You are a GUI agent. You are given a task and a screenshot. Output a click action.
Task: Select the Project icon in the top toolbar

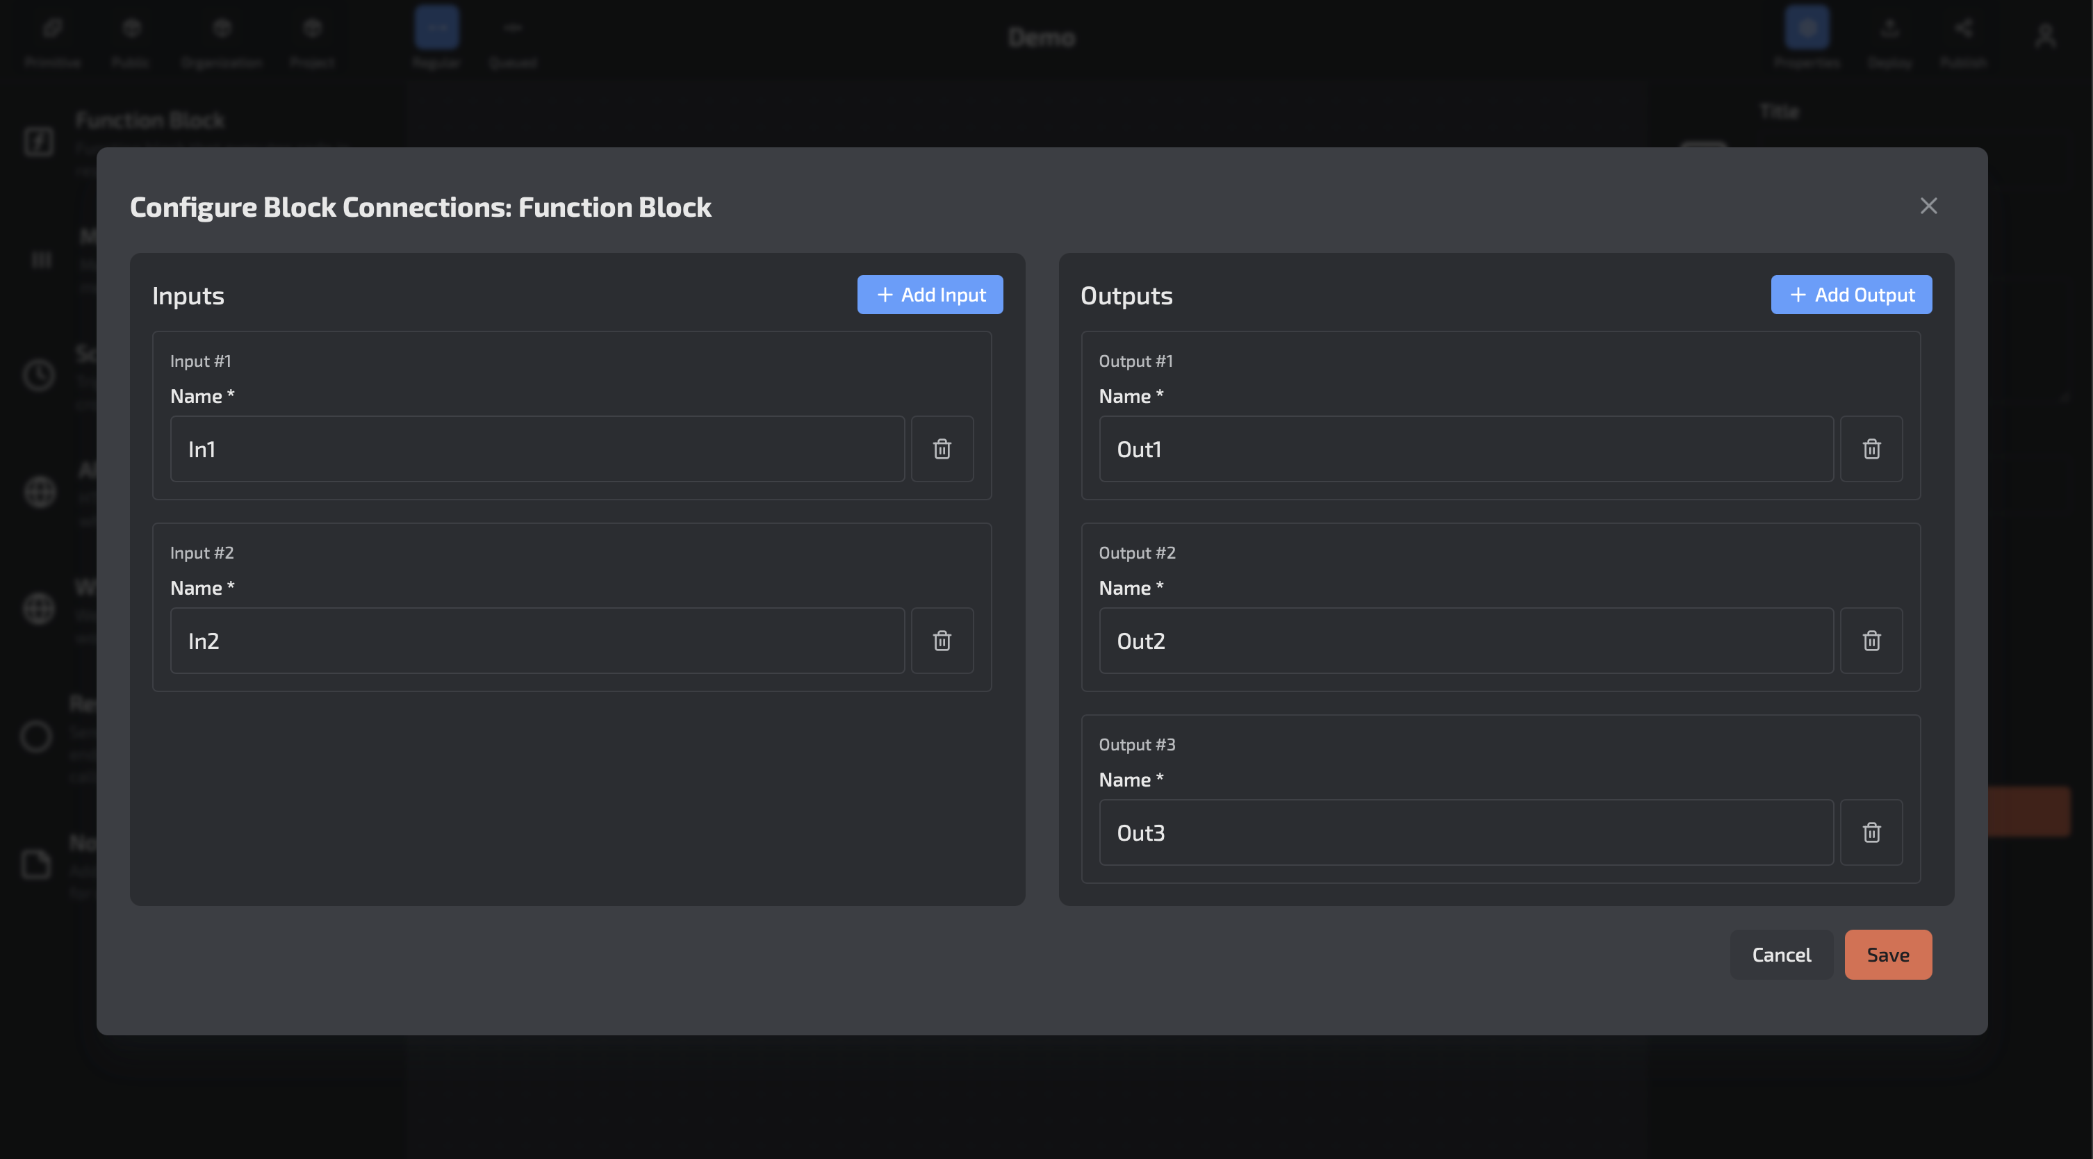tap(311, 28)
